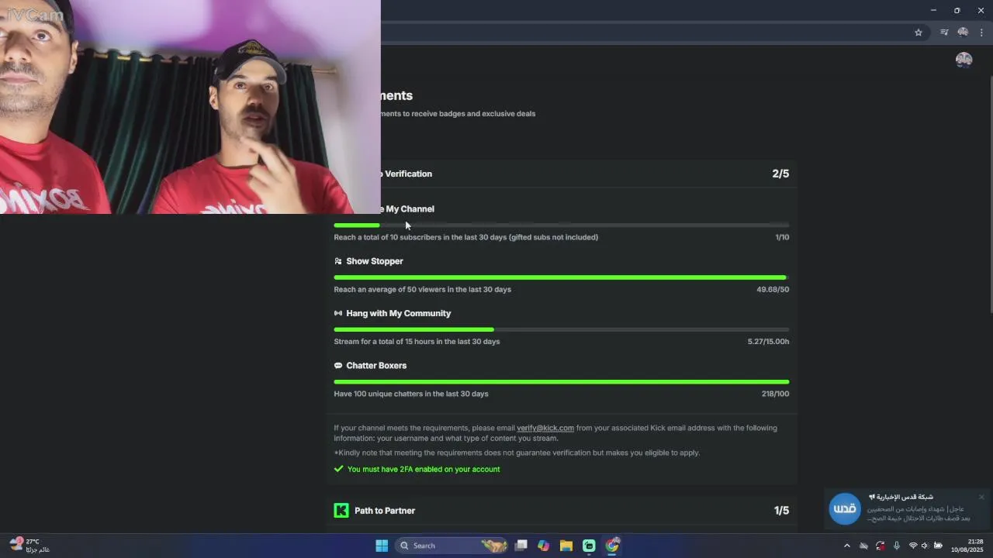Click the Show Stopper icon
Image resolution: width=993 pixels, height=558 pixels.
pyautogui.click(x=338, y=261)
